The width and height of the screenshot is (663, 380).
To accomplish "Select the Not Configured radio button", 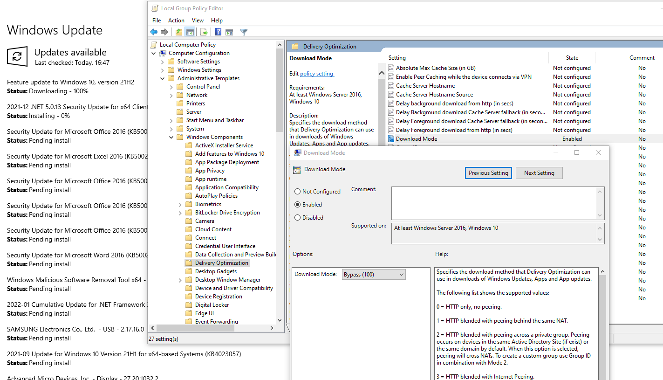I will pos(298,192).
